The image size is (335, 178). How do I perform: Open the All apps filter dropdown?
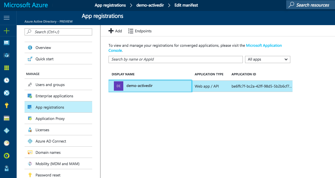(x=267, y=59)
